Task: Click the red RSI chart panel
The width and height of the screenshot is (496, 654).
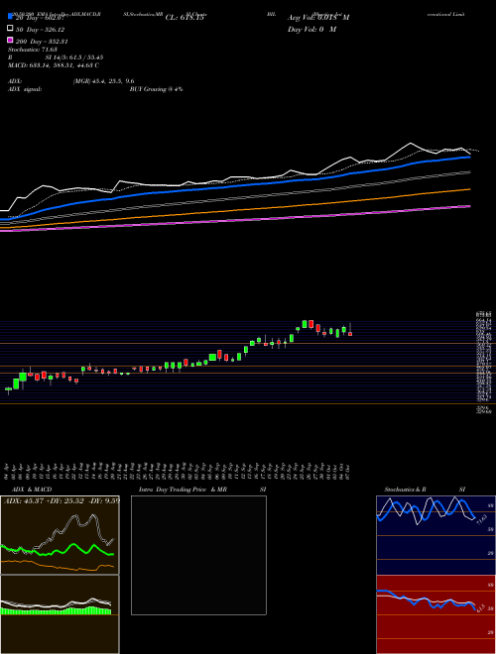Action: coord(435,614)
